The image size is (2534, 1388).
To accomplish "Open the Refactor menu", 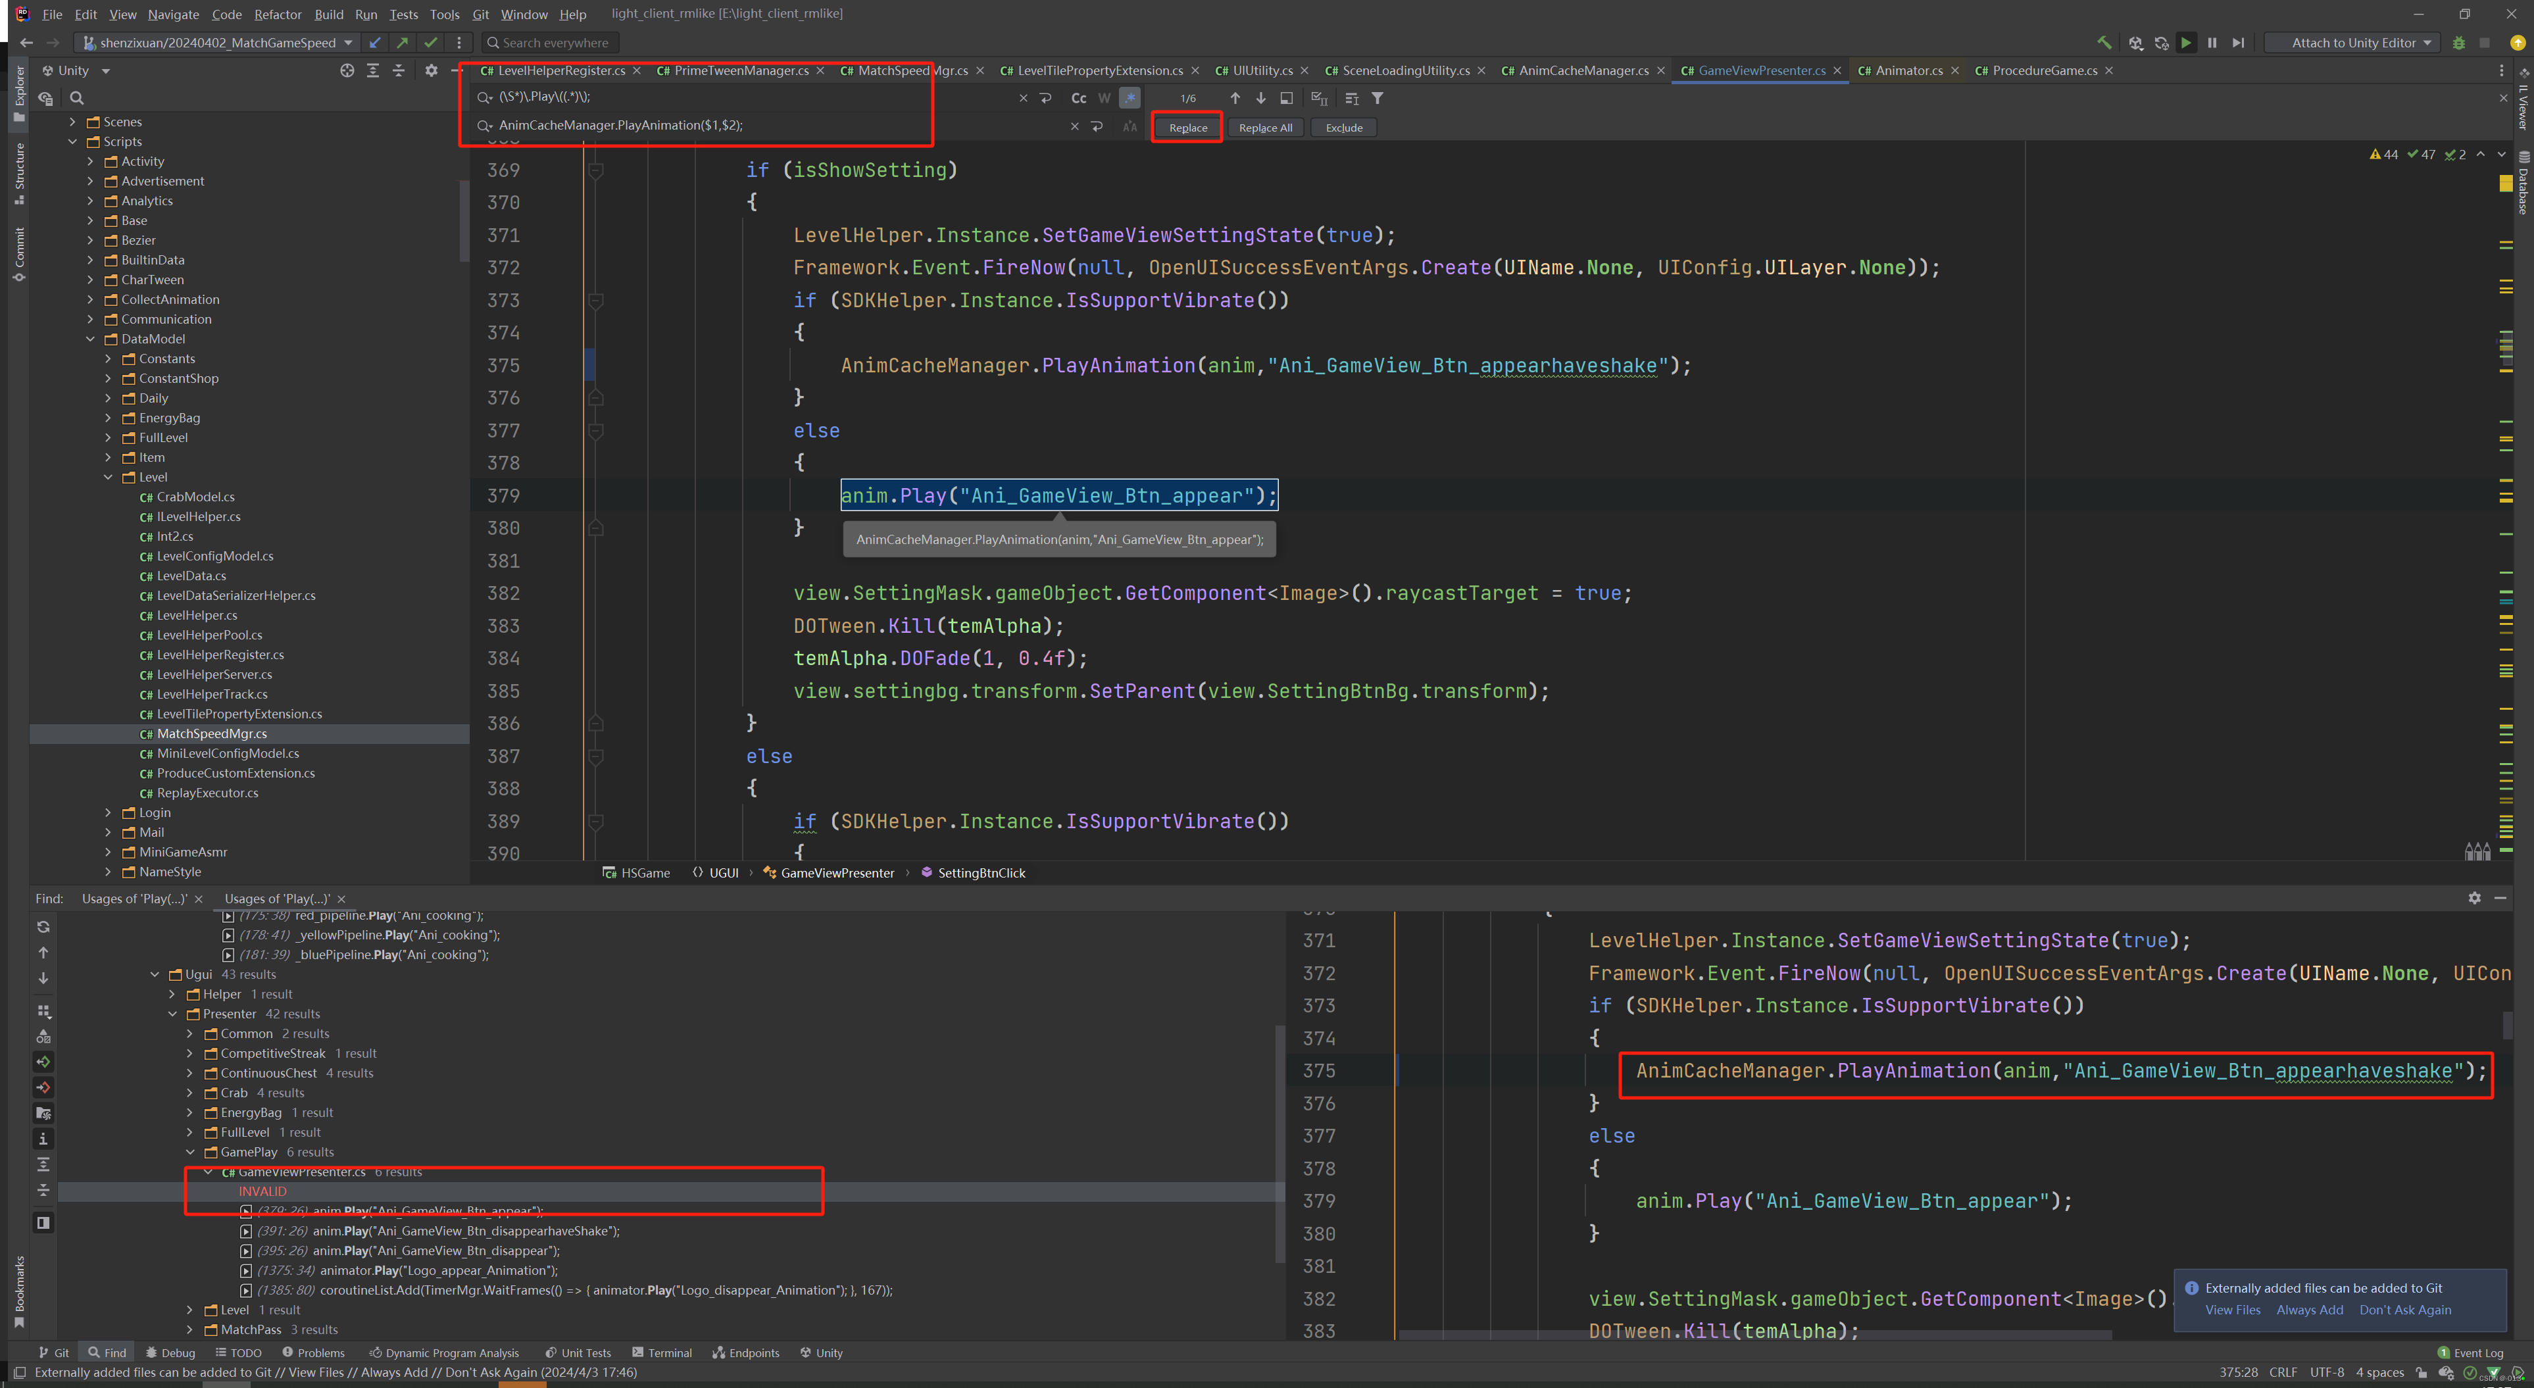I will tap(278, 14).
